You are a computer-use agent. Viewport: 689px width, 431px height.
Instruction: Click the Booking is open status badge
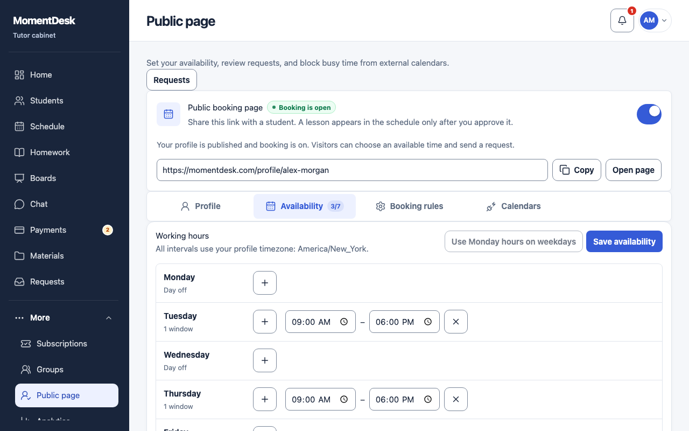click(301, 108)
